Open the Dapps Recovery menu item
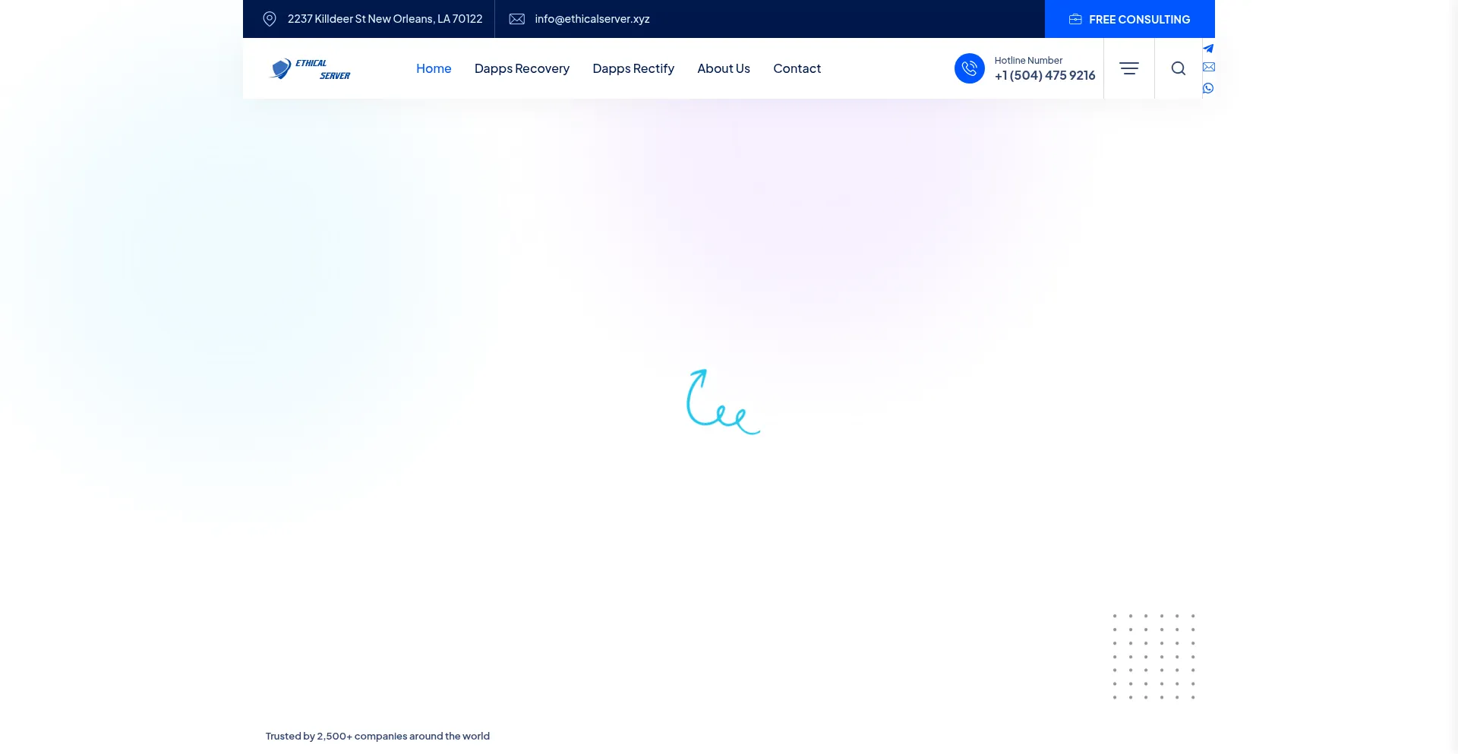 (522, 68)
